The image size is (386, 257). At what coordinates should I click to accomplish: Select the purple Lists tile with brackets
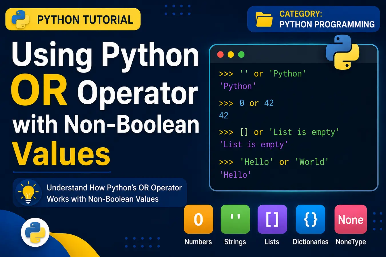(272, 219)
